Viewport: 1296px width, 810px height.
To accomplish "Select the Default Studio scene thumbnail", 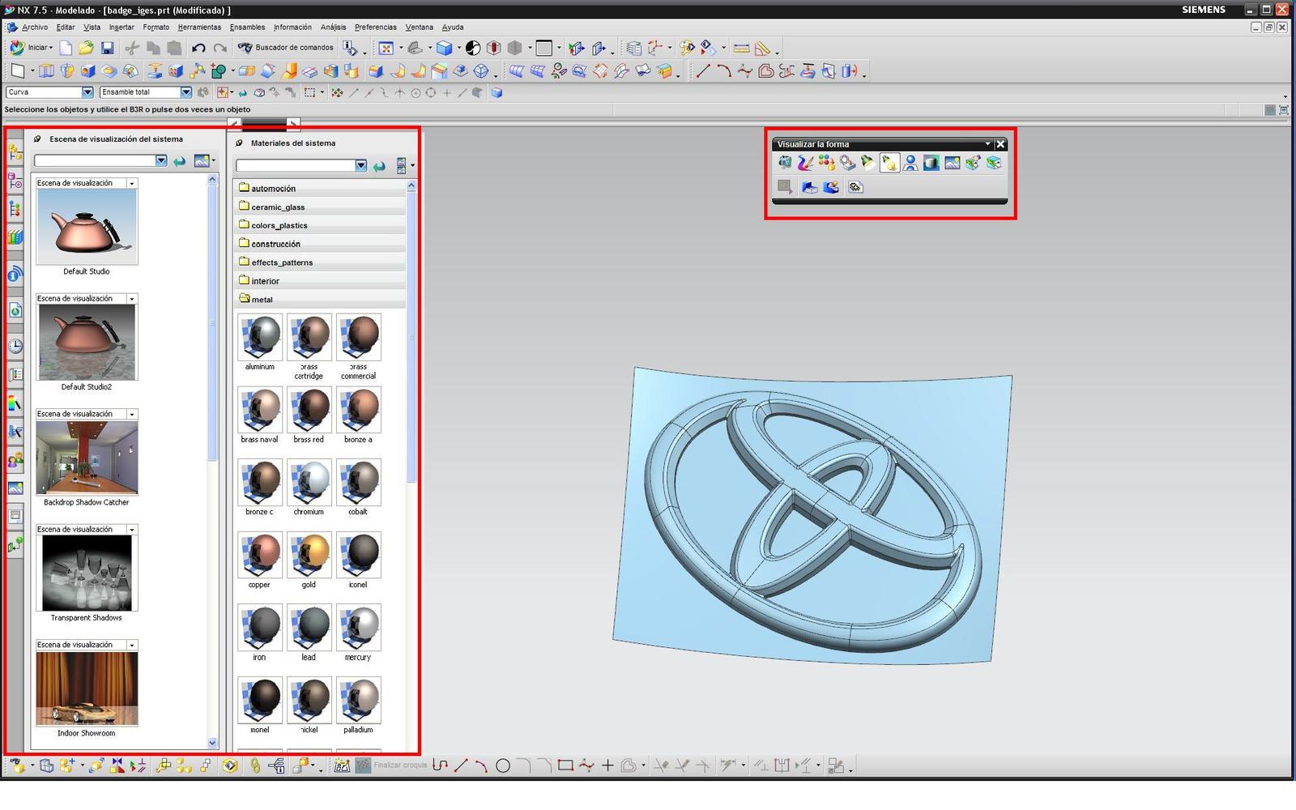I will 87,226.
